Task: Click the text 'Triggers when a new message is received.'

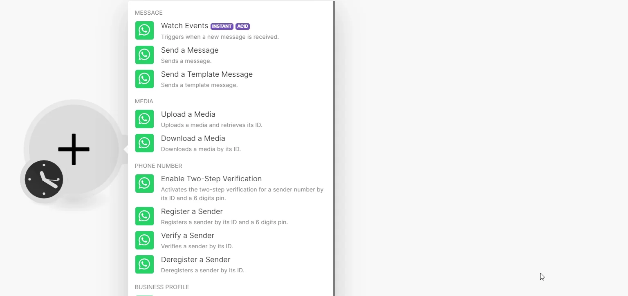Action: pyautogui.click(x=220, y=37)
